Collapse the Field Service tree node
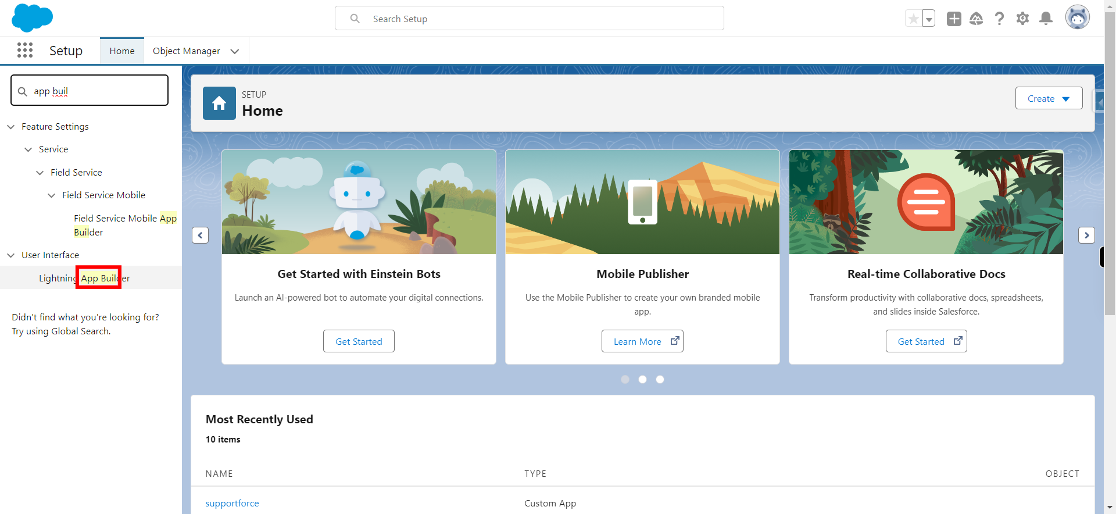 [x=40, y=173]
